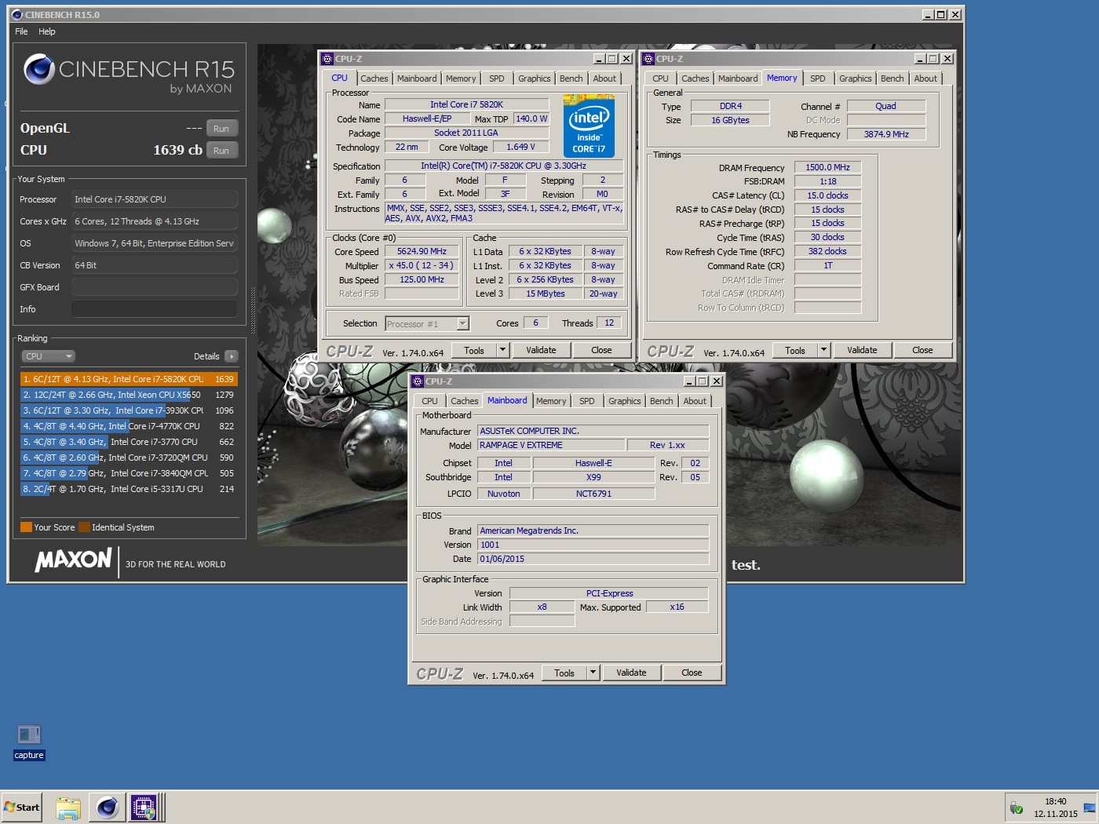Image resolution: width=1099 pixels, height=824 pixels.
Task: Click the Intel inside Core i7 badge
Action: pyautogui.click(x=589, y=126)
